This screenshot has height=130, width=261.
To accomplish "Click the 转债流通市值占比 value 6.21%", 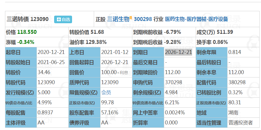I will (172, 103).
